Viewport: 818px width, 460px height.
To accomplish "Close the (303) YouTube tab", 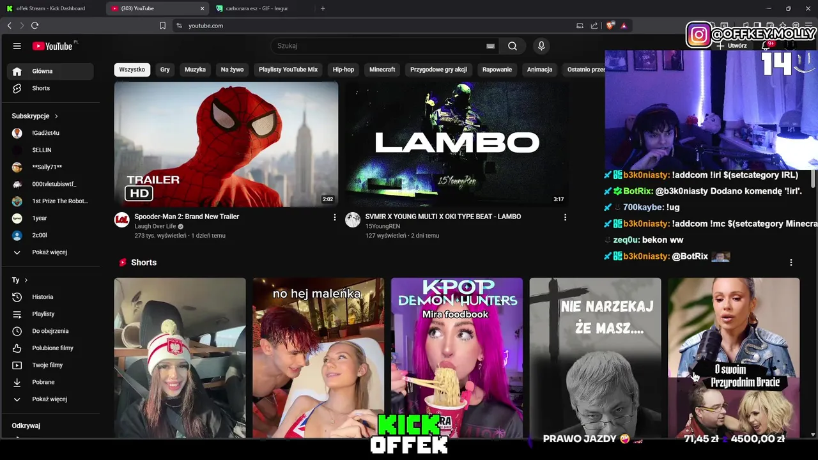I will tap(202, 8).
